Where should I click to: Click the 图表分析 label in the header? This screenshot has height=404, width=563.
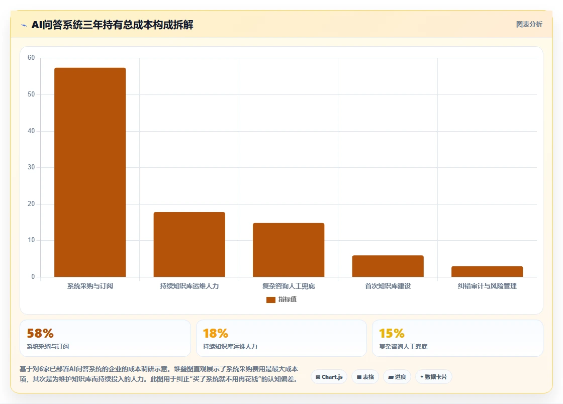point(529,25)
